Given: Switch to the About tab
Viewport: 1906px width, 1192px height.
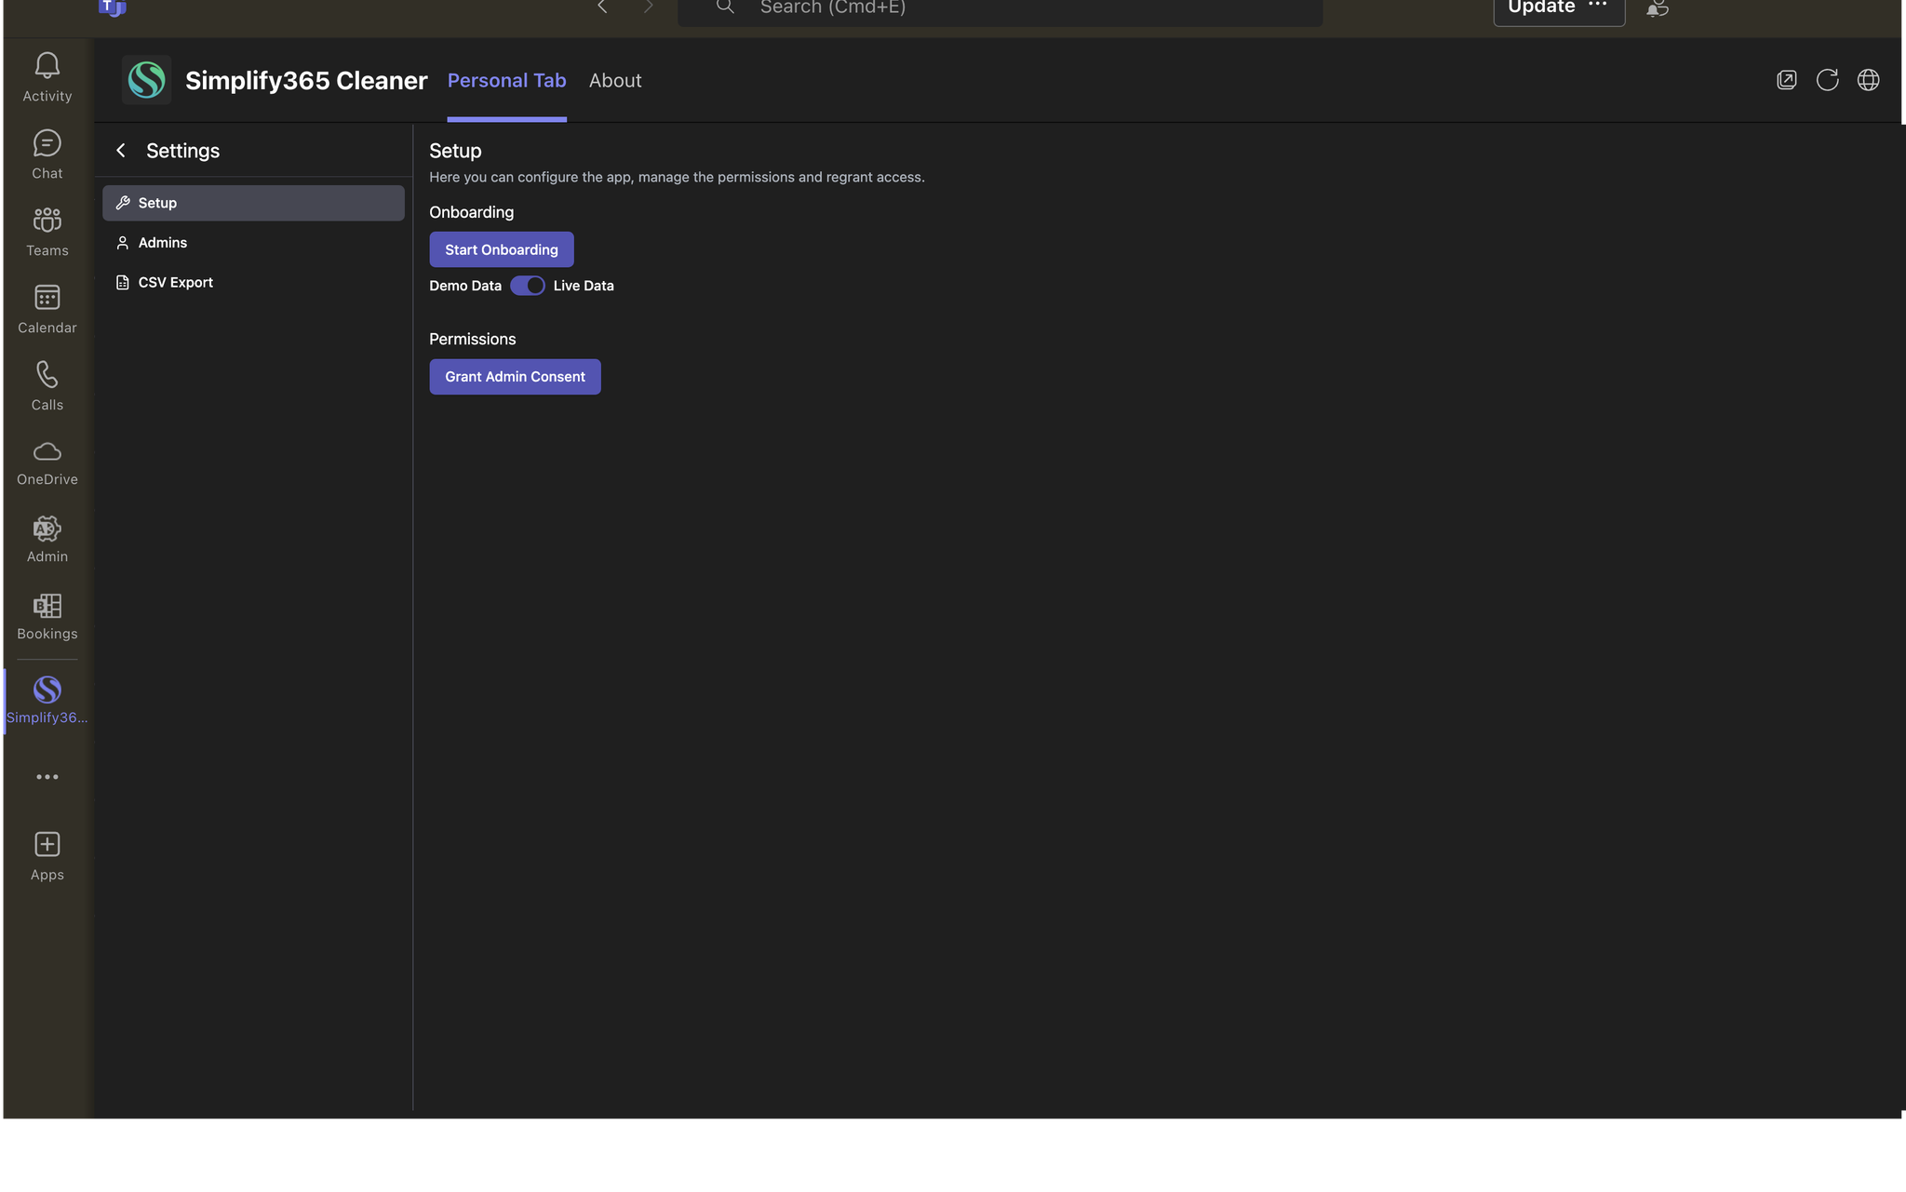Looking at the screenshot, I should click(x=615, y=81).
